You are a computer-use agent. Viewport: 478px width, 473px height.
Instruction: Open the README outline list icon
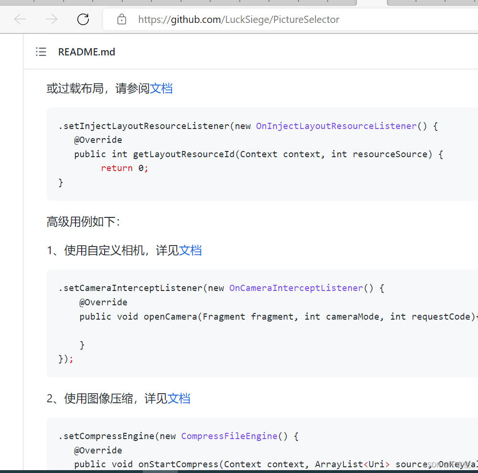point(41,52)
